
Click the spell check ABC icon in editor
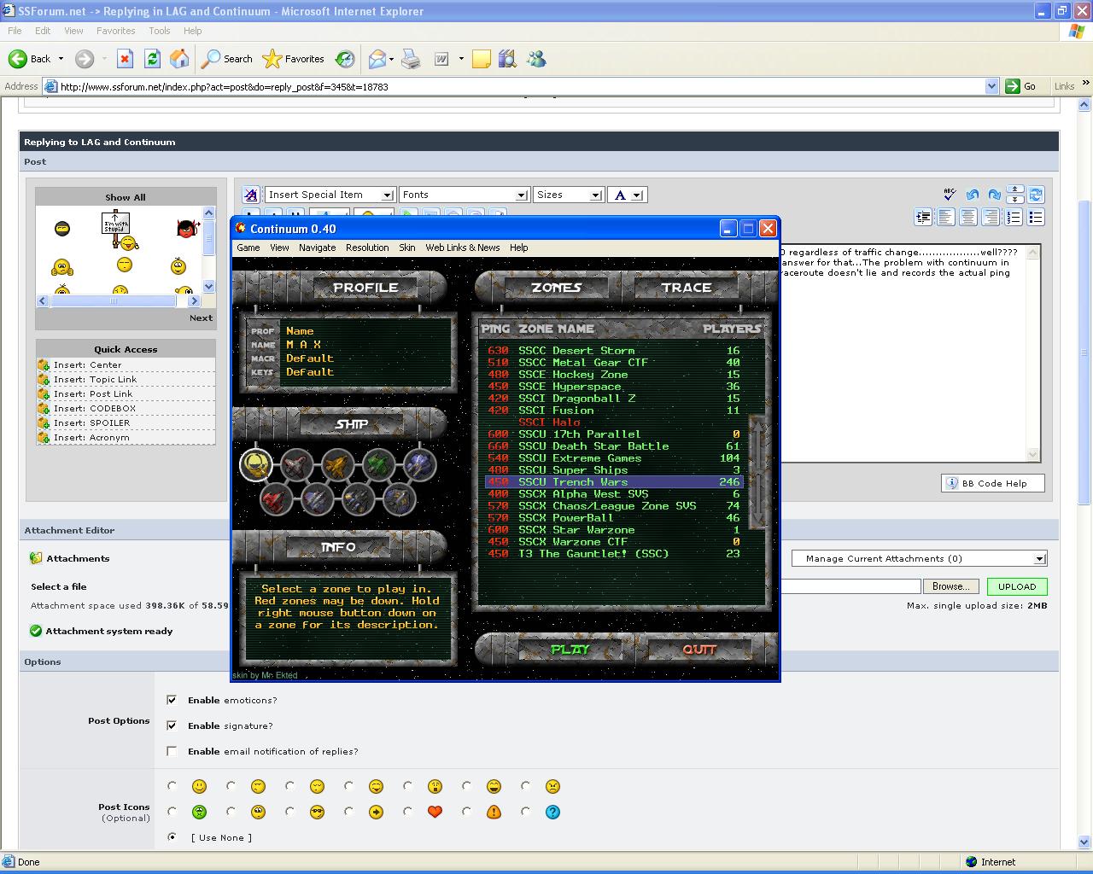(950, 195)
